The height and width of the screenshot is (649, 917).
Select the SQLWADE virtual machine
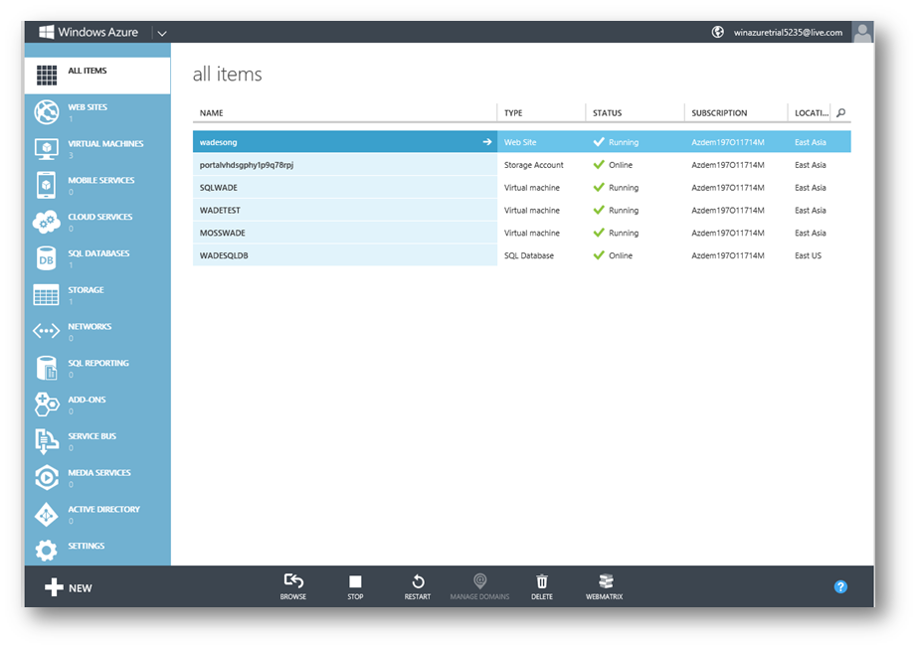coord(522,188)
